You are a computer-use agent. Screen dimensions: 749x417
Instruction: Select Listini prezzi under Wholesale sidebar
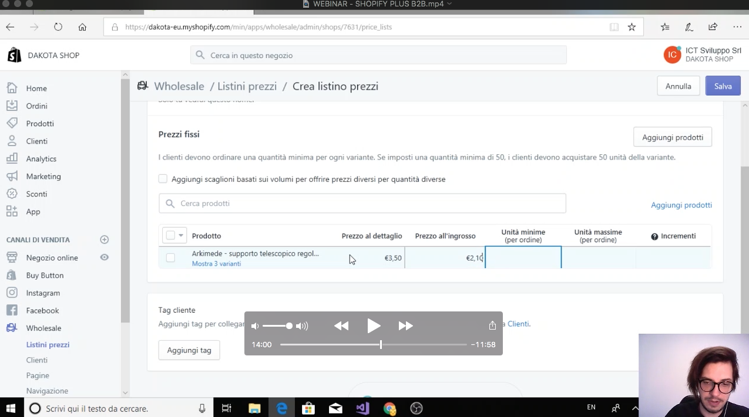point(48,344)
